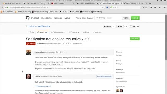Open Kali Linux bookmark
Image resolution: width=167 pixels, height=94 pixels.
pos(54,11)
